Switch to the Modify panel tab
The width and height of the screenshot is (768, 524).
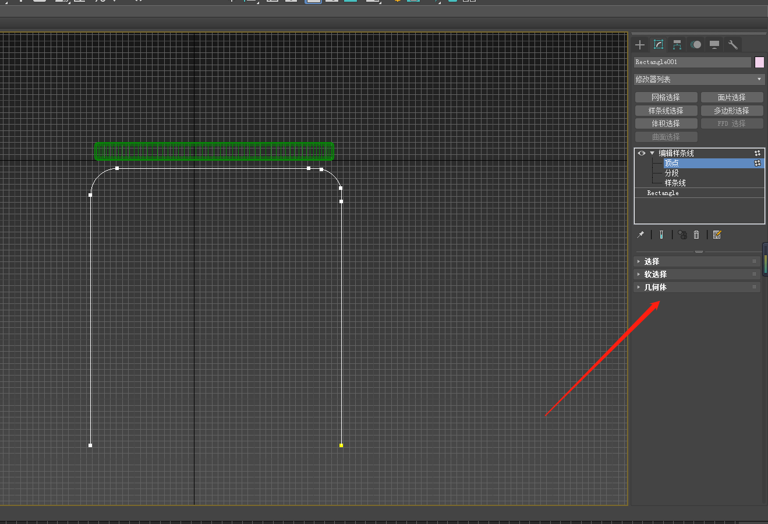point(659,45)
